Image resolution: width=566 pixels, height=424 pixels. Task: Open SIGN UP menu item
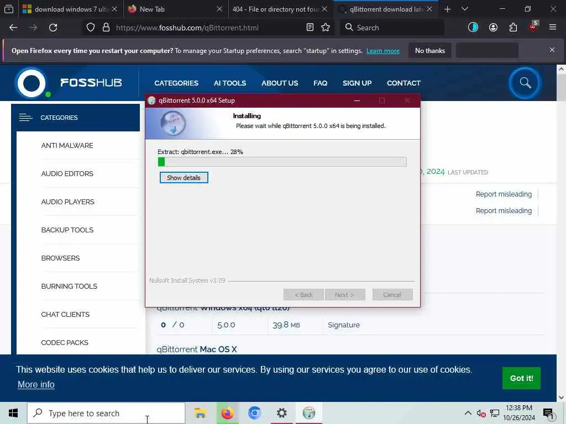(x=357, y=83)
